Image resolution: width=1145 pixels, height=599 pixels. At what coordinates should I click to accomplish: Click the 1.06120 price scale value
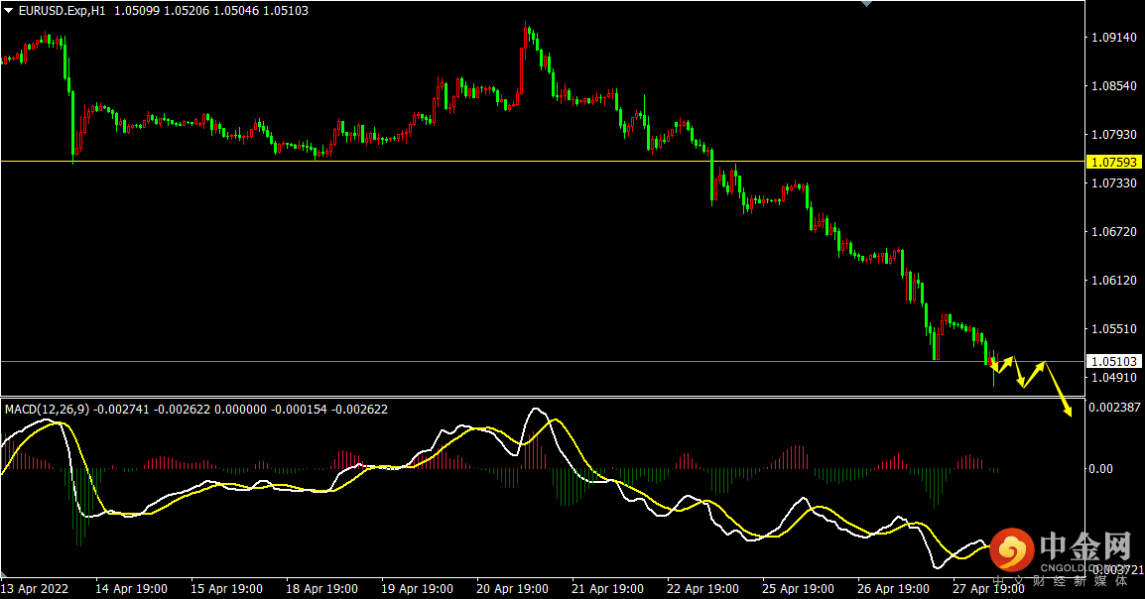pos(1113,281)
